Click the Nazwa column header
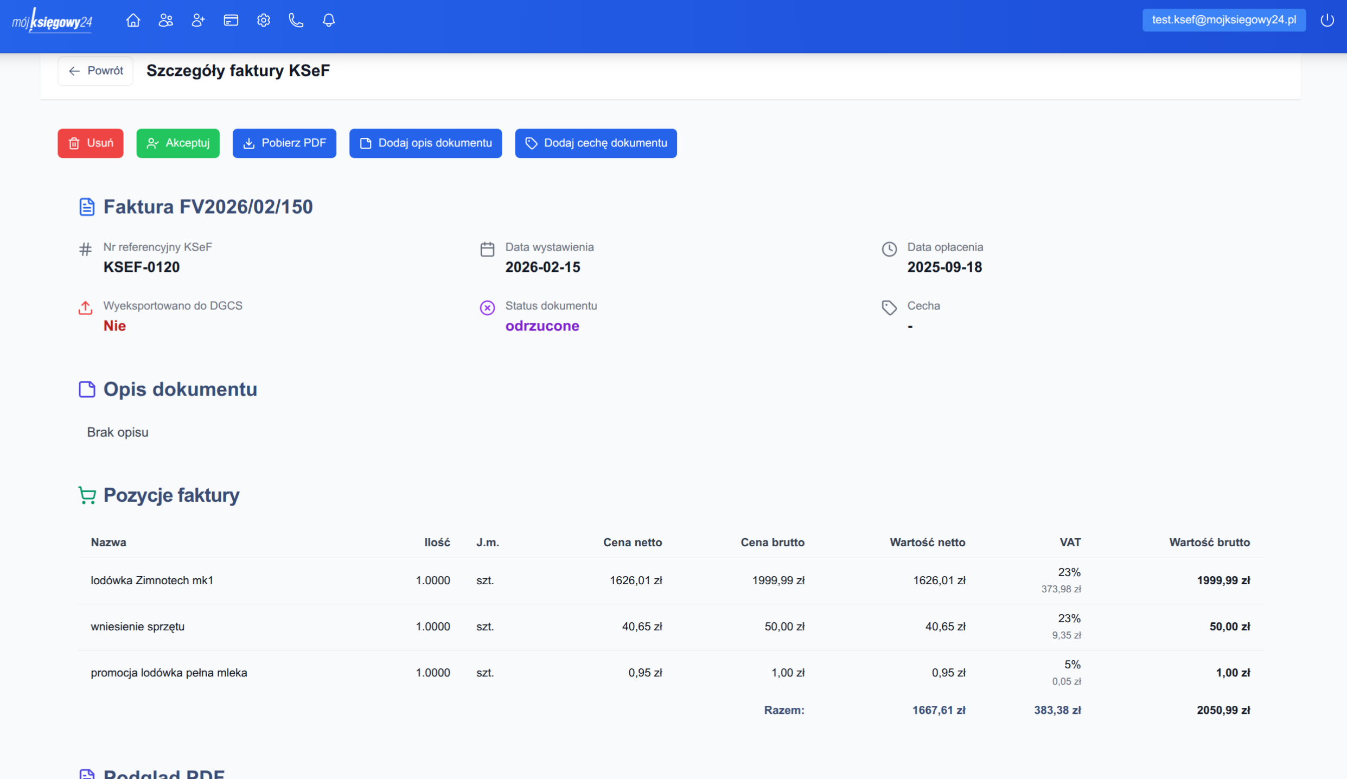The height and width of the screenshot is (779, 1347). pyautogui.click(x=108, y=542)
